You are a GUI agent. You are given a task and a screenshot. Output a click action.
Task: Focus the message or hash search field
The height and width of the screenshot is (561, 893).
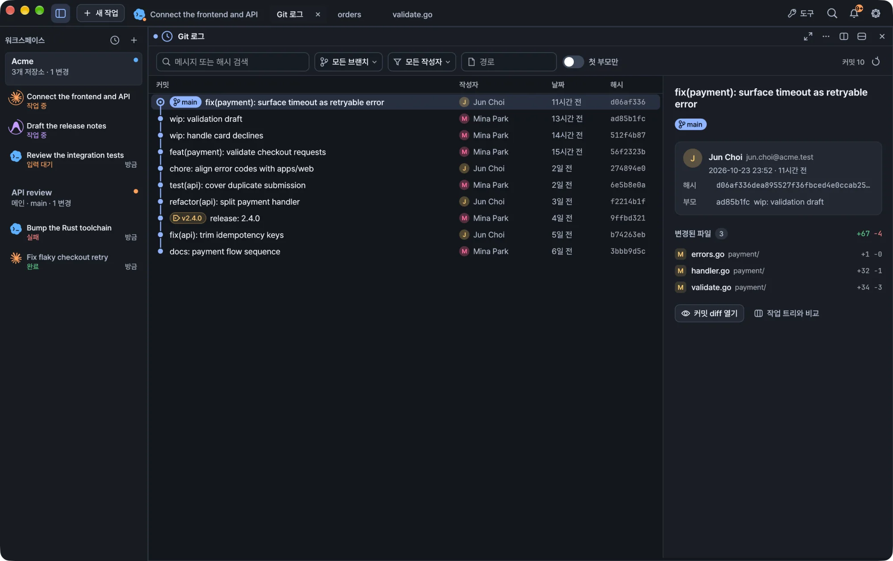[233, 62]
